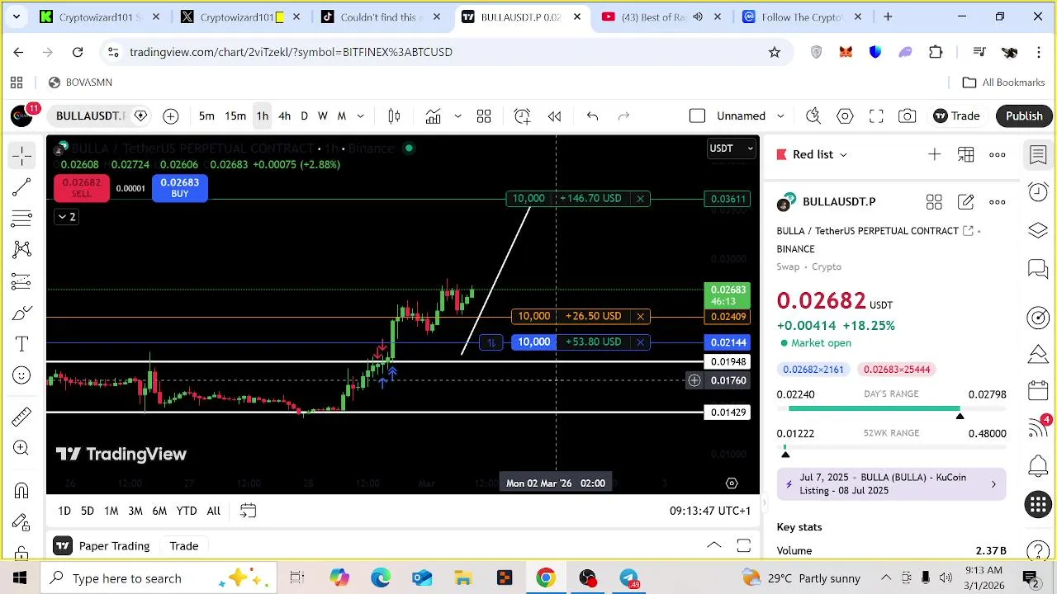Select the Text annotation tool
Viewport: 1057px width, 594px height.
[22, 344]
